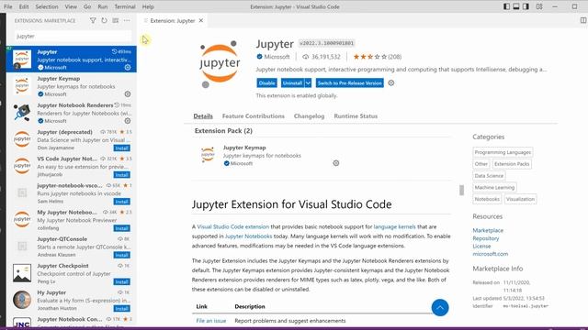Open the Marketplace resource link
588x330 pixels.
point(488,230)
